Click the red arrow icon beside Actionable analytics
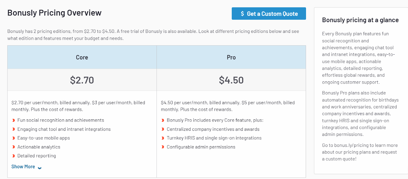 [x=14, y=147]
